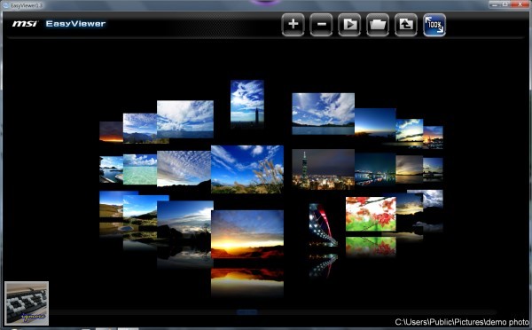Open the orange sunset center photo
The height and width of the screenshot is (330, 532).
[x=247, y=234]
